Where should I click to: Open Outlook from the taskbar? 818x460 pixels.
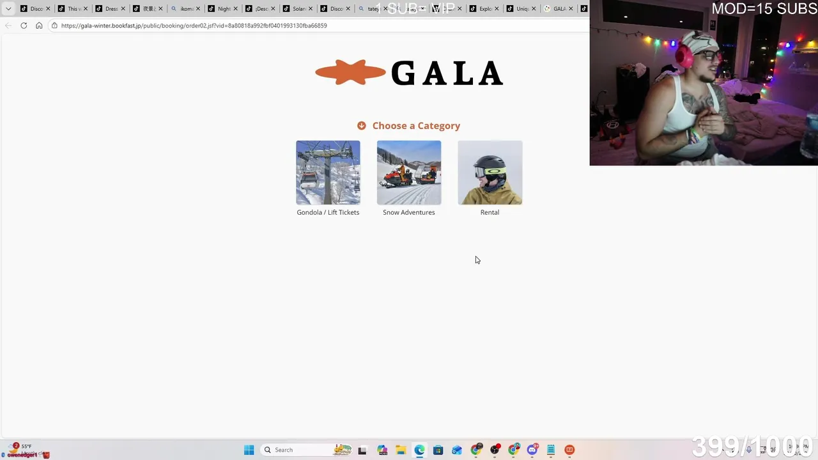[x=456, y=450]
